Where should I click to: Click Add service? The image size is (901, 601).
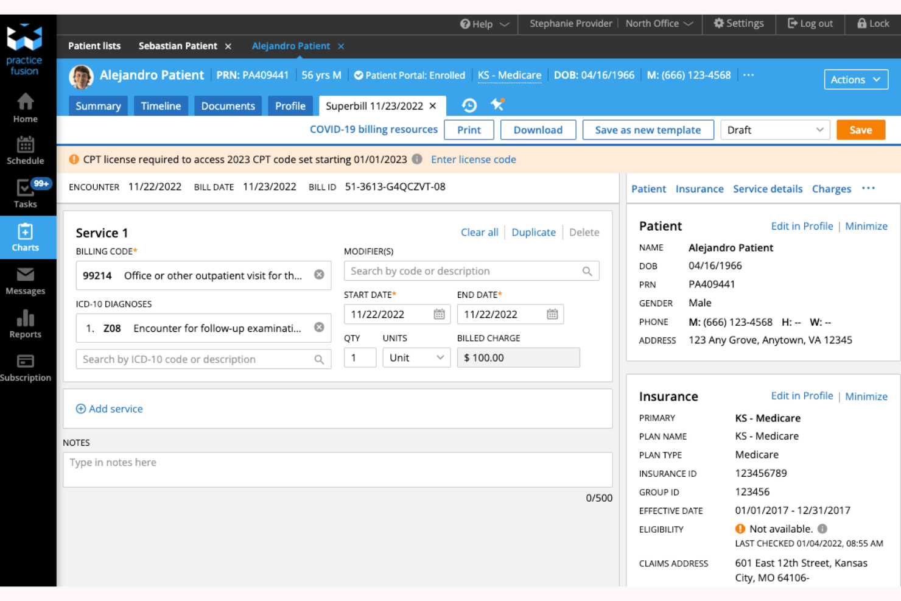pos(109,409)
